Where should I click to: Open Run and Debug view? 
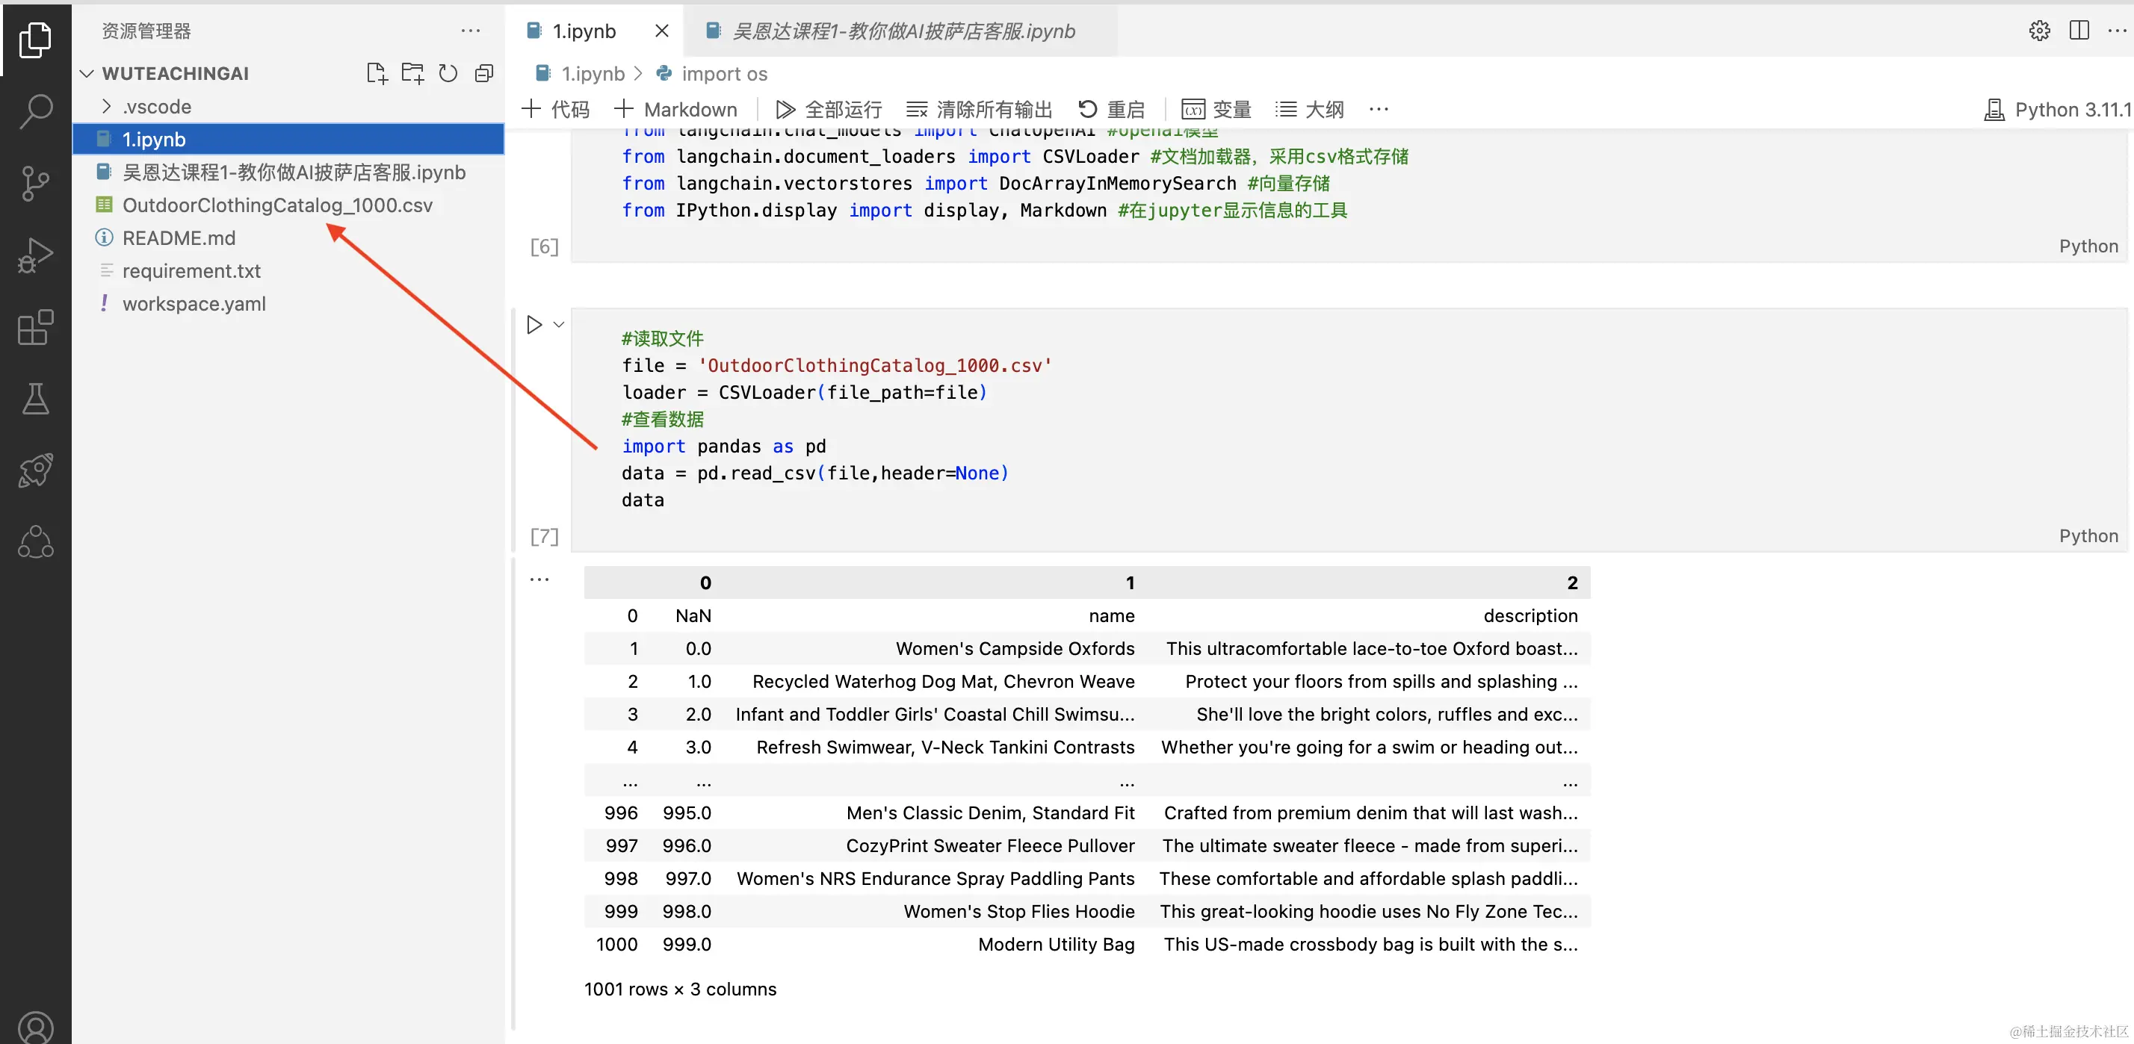[x=35, y=255]
